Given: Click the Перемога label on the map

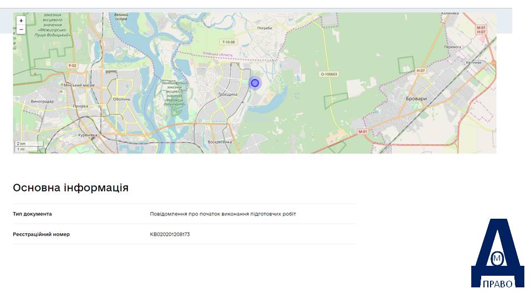Looking at the screenshot, I should pos(452,47).
